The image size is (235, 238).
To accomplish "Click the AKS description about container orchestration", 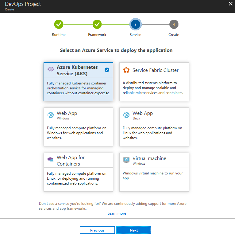I will [x=78, y=88].
